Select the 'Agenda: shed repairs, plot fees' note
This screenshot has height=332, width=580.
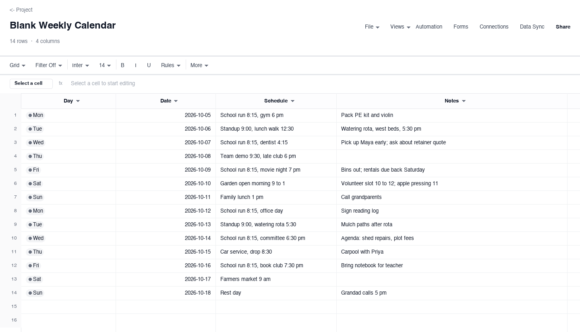[x=452, y=238]
